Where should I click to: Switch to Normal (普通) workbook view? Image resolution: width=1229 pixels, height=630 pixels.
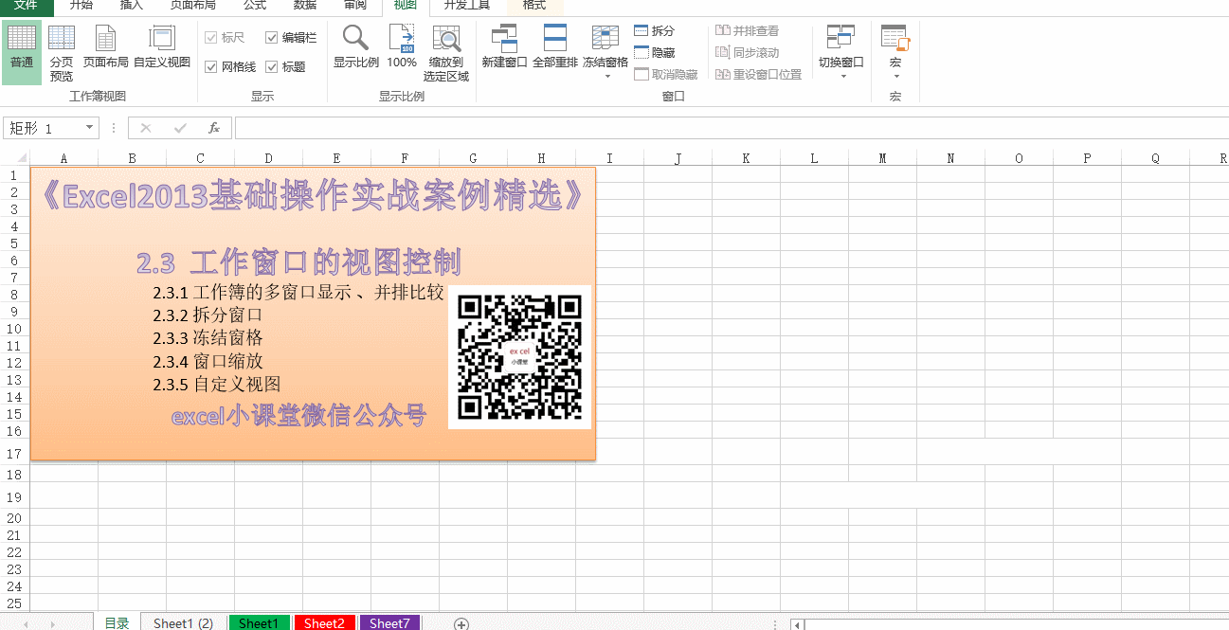click(22, 52)
